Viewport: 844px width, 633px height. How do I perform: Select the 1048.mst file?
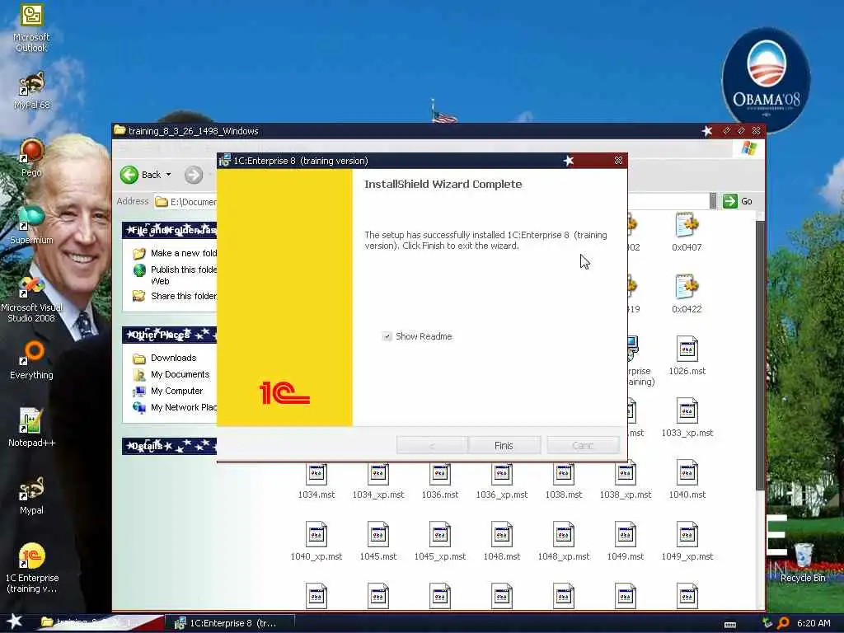tap(502, 542)
